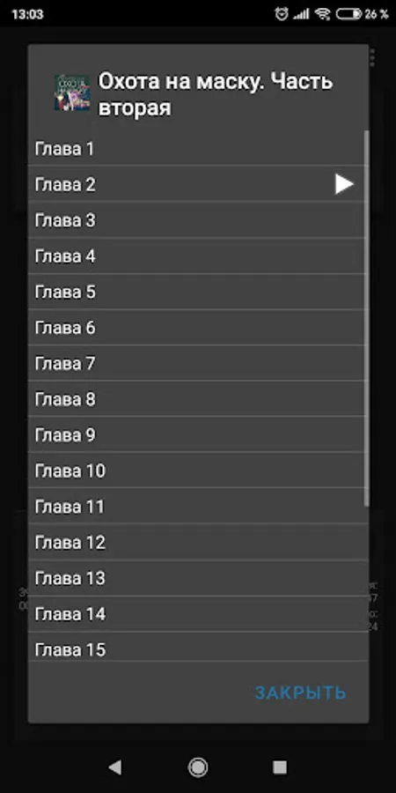Open the three-dot overflow menu behind the dialog

pos(372,58)
